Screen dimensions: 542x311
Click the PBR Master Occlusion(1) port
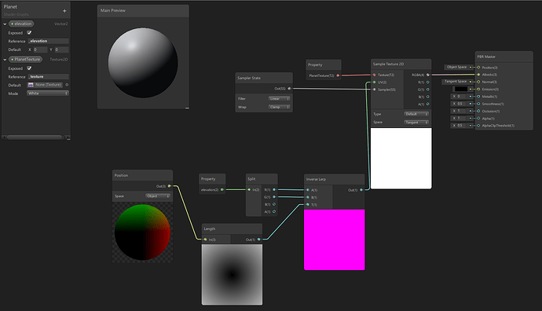click(478, 111)
